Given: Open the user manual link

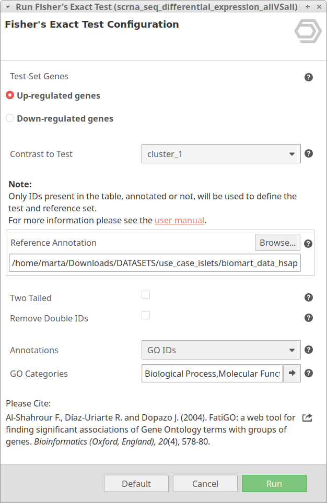Looking at the screenshot, I should coord(179,220).
